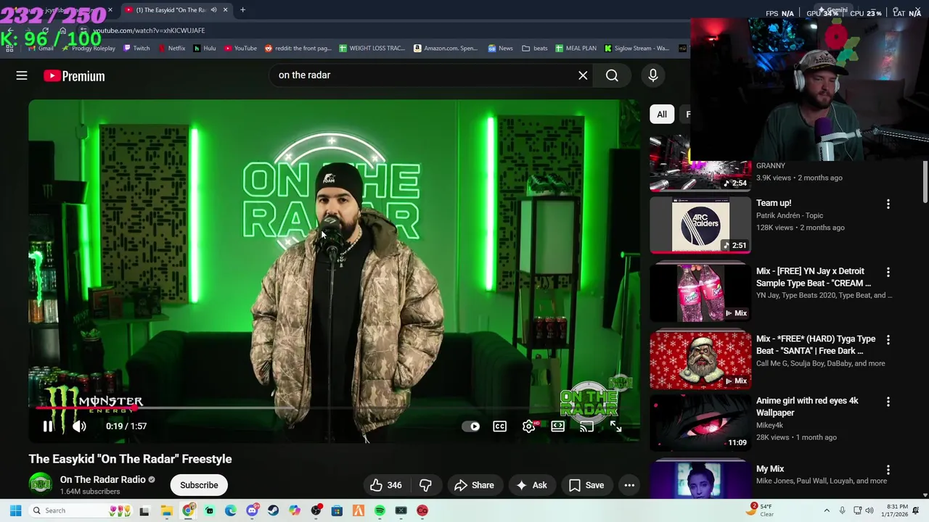Open the Hulu bookmark
The height and width of the screenshot is (522, 929).
click(x=205, y=49)
